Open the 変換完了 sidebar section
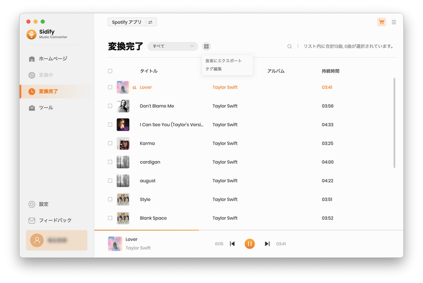The image size is (423, 283). pyautogui.click(x=57, y=91)
